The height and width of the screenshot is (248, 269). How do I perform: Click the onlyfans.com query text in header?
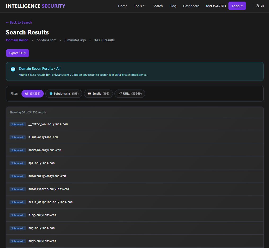tap(46, 40)
